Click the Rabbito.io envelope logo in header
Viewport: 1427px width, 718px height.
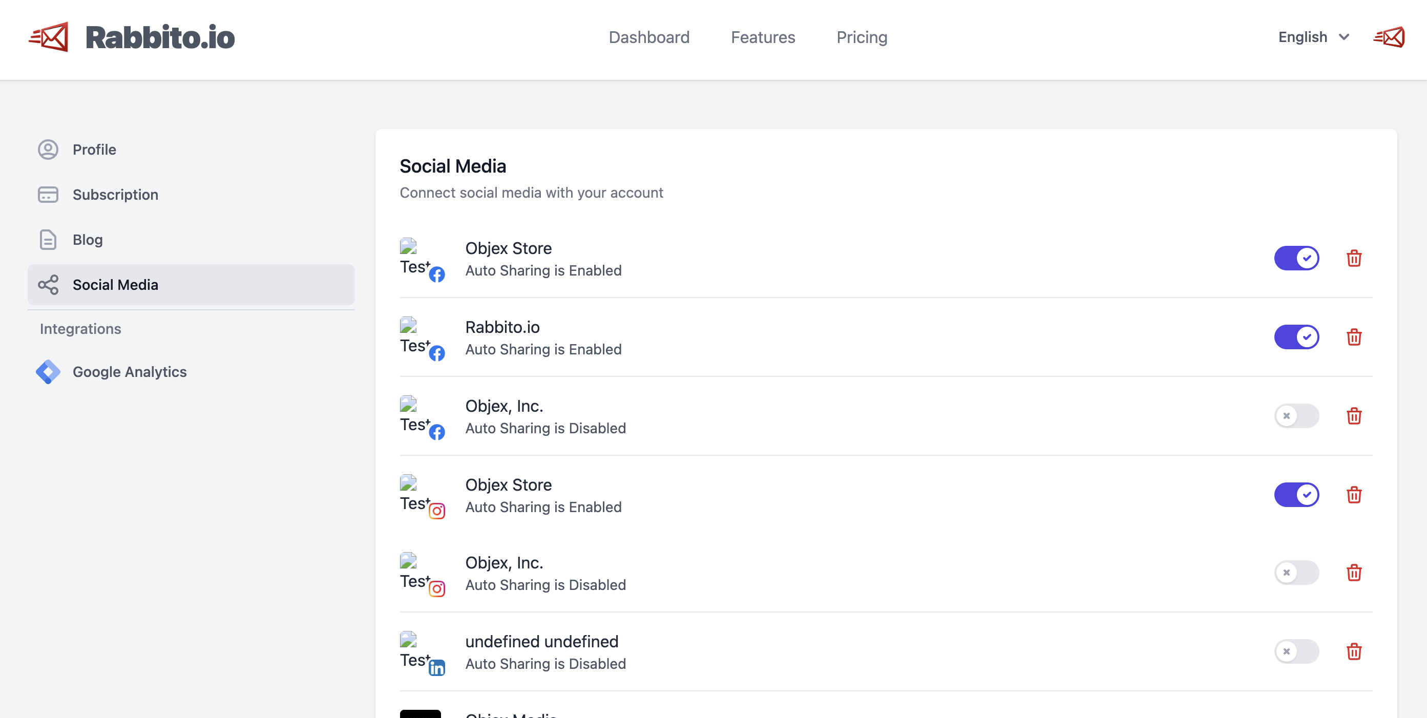tap(49, 37)
